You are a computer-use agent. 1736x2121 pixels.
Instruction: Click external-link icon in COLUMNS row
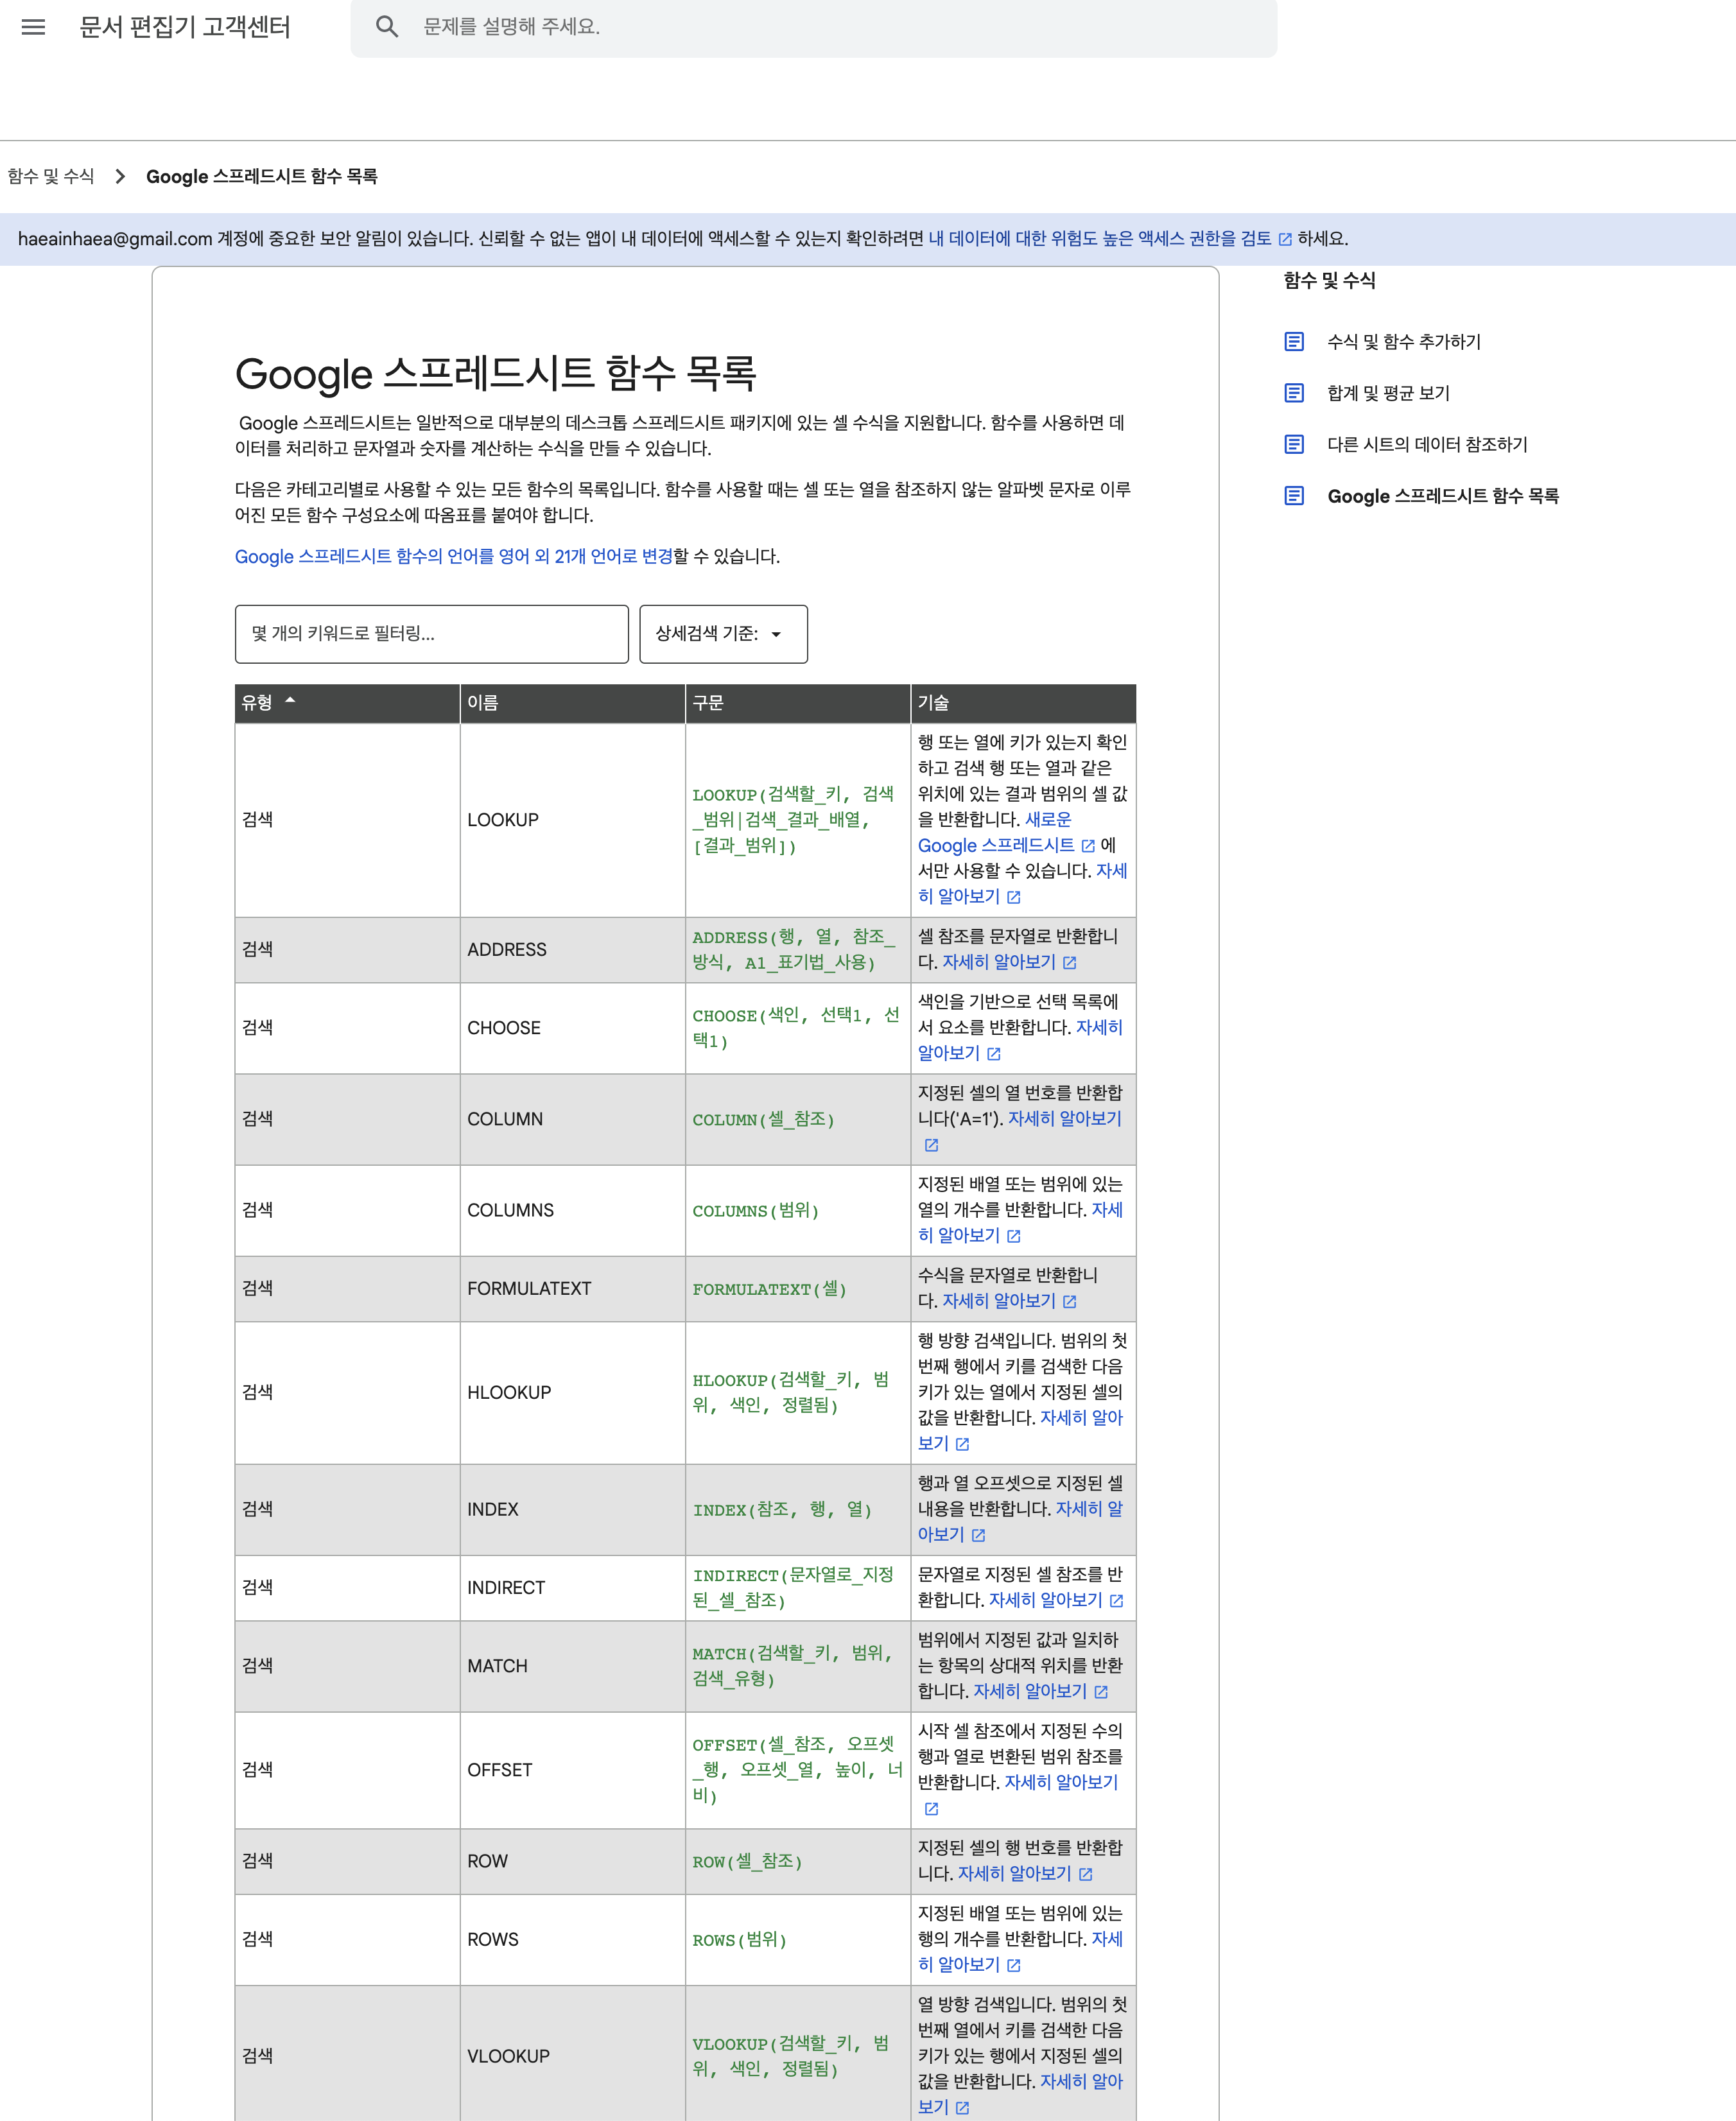(x=1013, y=1236)
